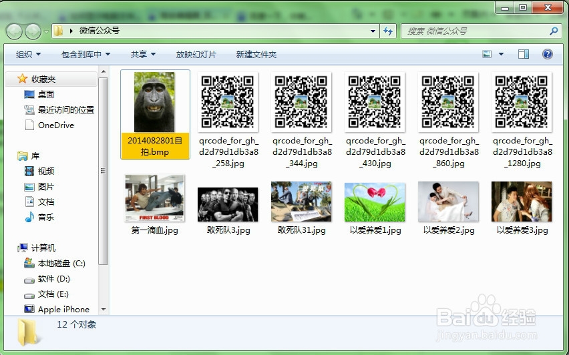Change view using the view icon
Screen dimensions: 569x355
click(487, 55)
